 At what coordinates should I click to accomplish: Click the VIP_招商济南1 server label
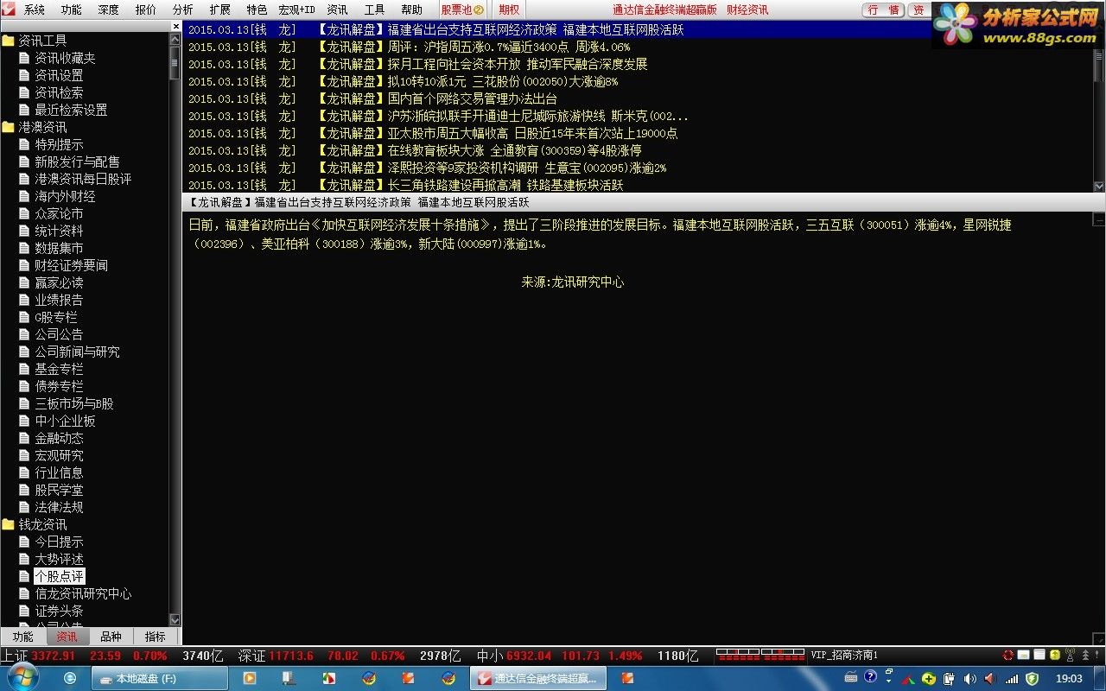pyautogui.click(x=844, y=656)
